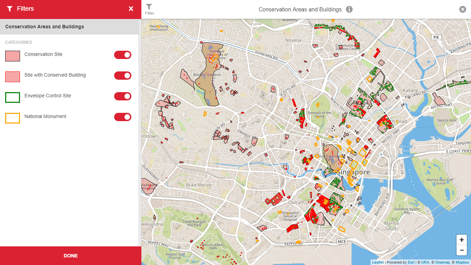Follow the Mapbox attribution link

pos(462,262)
